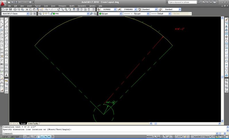Expand the Standard table style dropdown
This screenshot has height=139, width=229.
pos(156,9)
